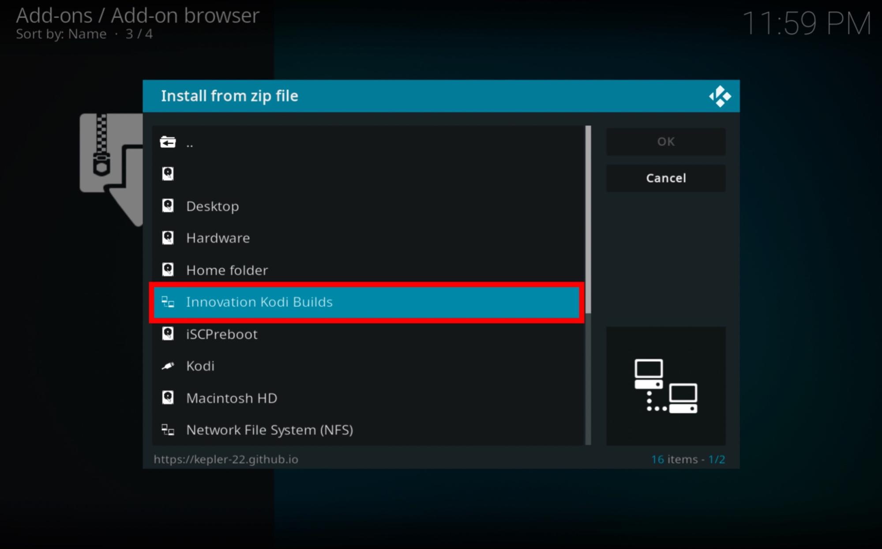Select the Home folder icon
This screenshot has width=882, height=549.
pyautogui.click(x=168, y=270)
